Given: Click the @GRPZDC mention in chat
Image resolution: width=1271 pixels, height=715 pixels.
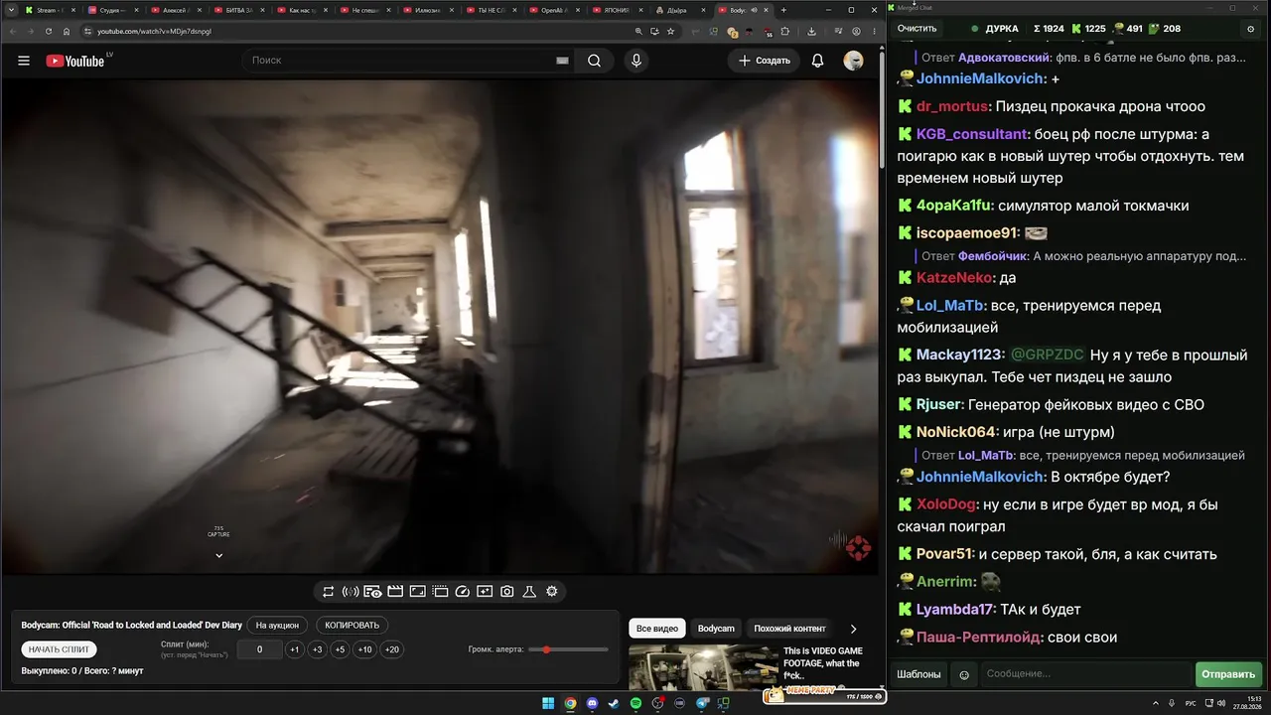Looking at the screenshot, I should coord(1047,355).
